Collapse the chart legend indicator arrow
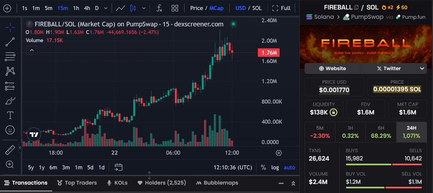 pos(32,51)
